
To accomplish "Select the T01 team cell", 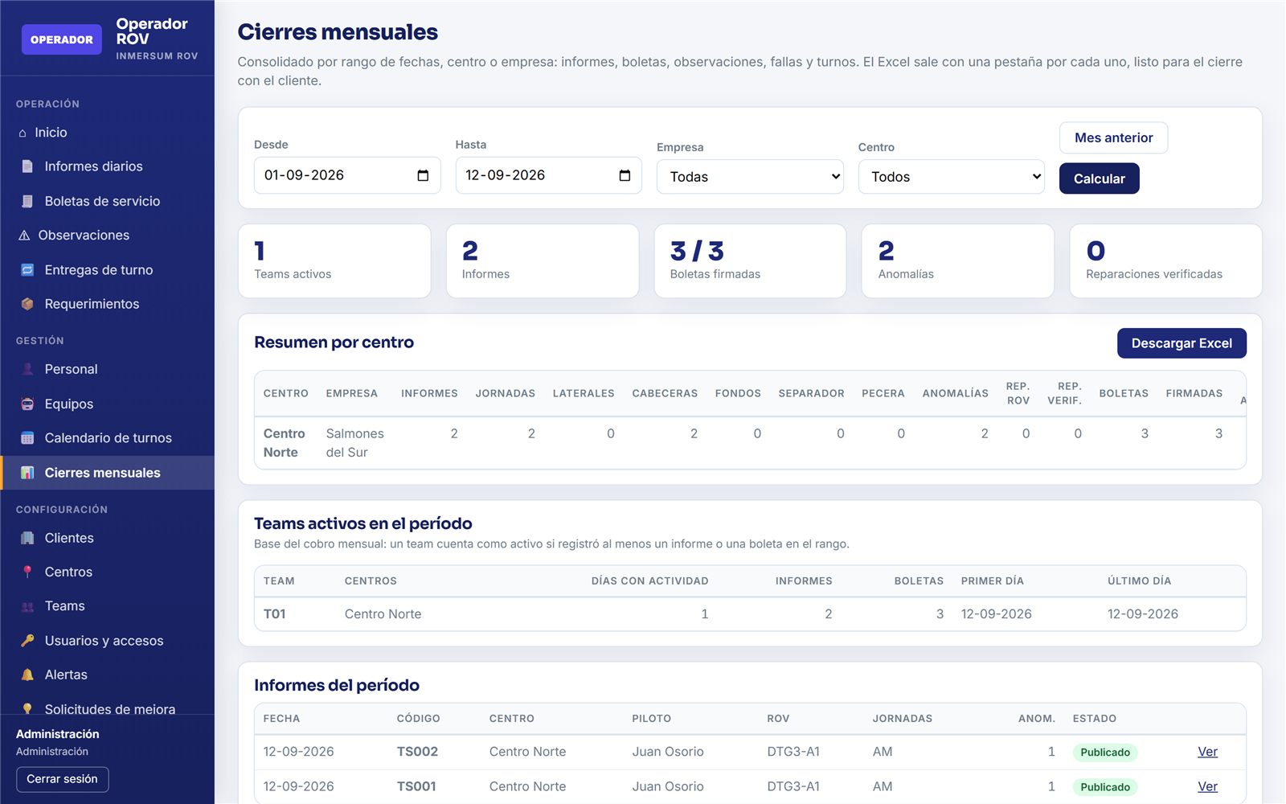I will [275, 614].
